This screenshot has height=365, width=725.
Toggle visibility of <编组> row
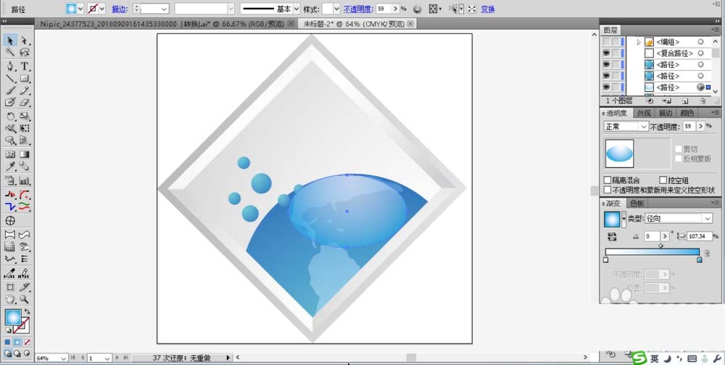(606, 41)
